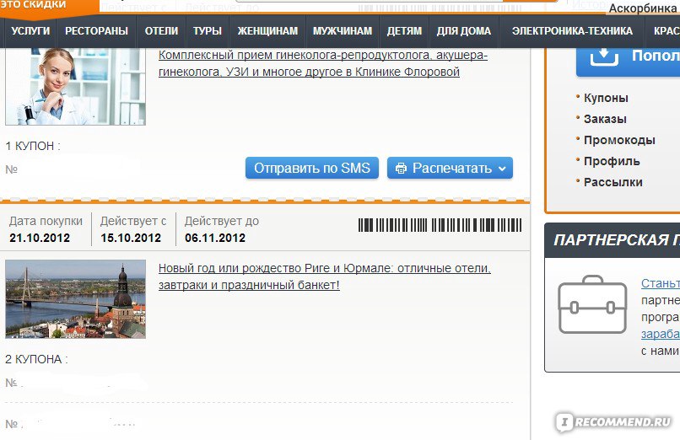Image resolution: width=680 pixels, height=440 pixels.
Task: Open the ЖЕНЩИНАМ category
Action: point(267,30)
